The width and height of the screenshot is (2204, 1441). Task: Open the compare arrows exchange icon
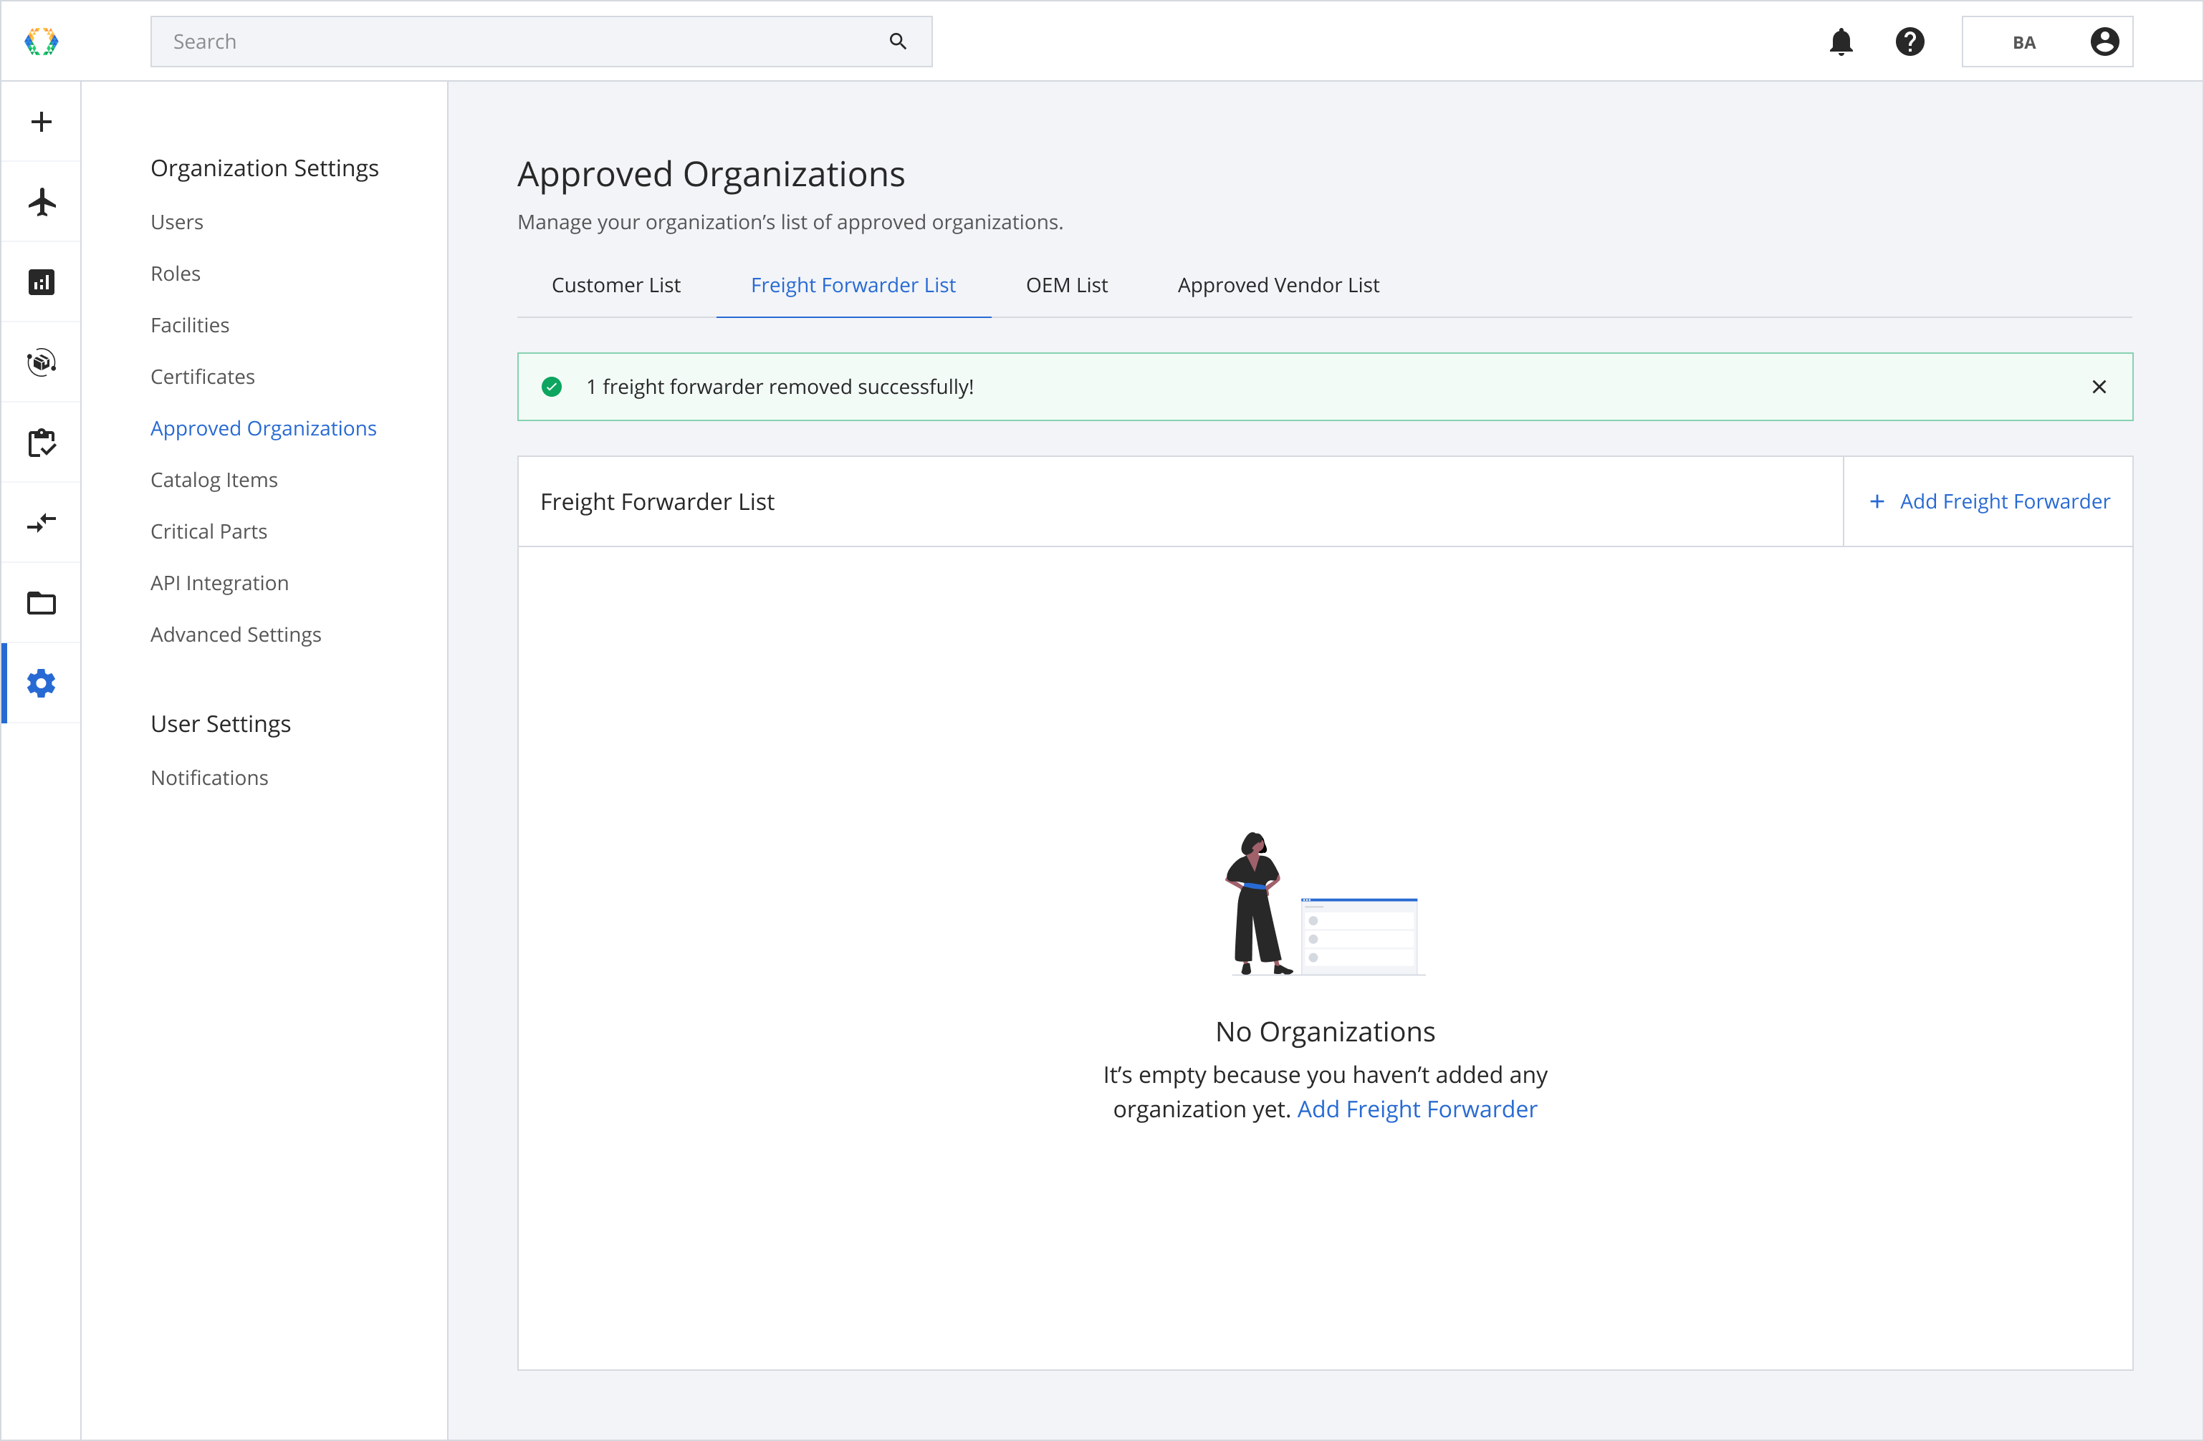(x=41, y=523)
